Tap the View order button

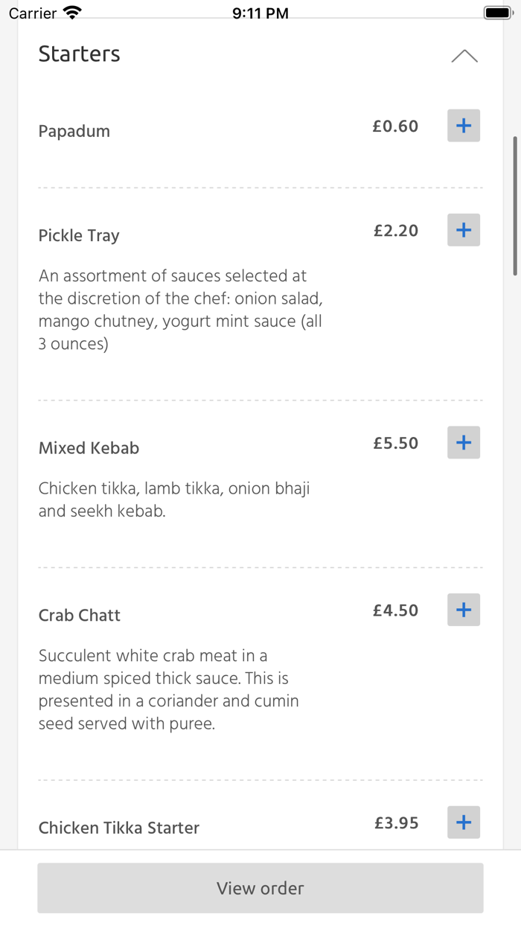(260, 887)
